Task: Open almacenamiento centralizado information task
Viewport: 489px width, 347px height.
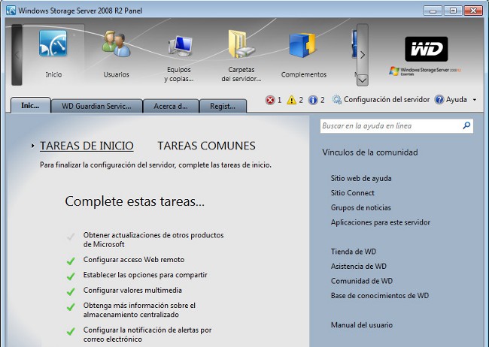Action: (x=139, y=310)
